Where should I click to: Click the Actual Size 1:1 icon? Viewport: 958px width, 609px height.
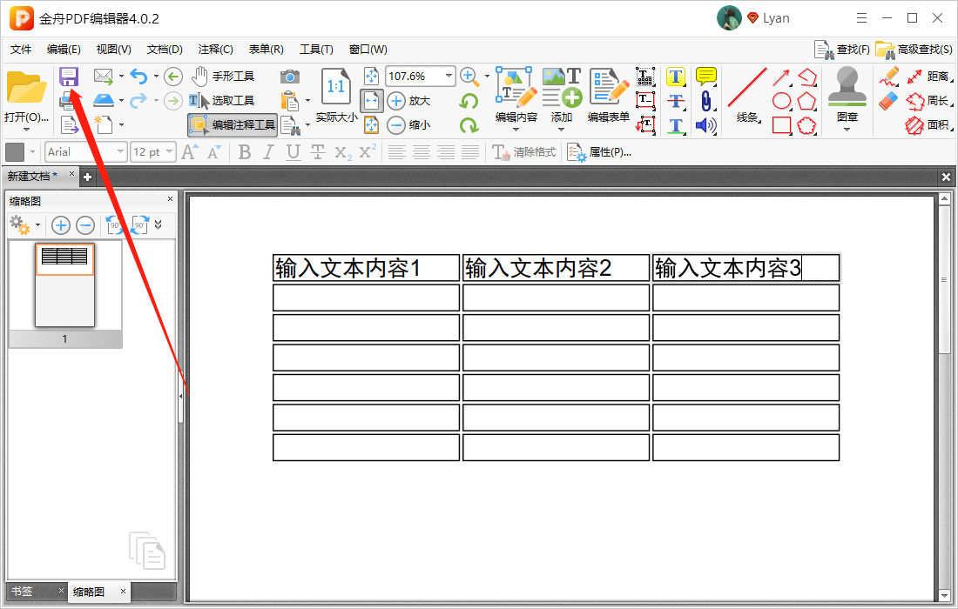click(336, 87)
